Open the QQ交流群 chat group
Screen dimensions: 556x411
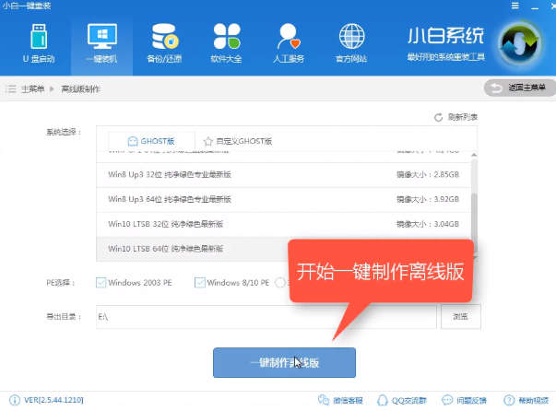(x=405, y=401)
